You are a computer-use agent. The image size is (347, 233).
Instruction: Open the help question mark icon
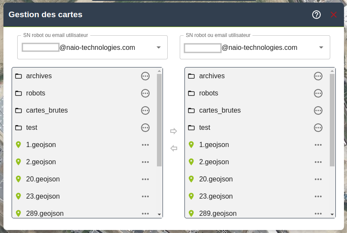coord(316,15)
